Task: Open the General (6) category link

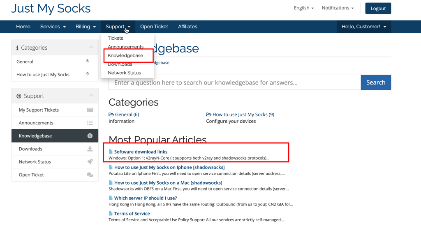Action: 127,114
